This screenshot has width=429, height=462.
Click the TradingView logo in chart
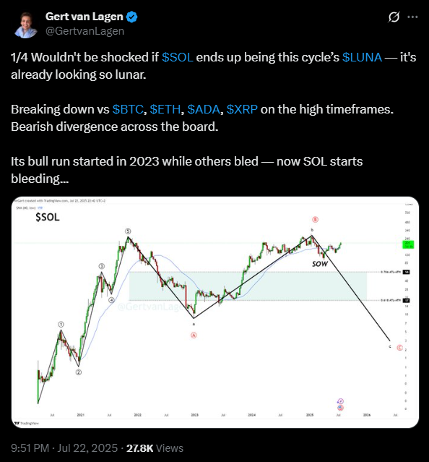[x=27, y=423]
